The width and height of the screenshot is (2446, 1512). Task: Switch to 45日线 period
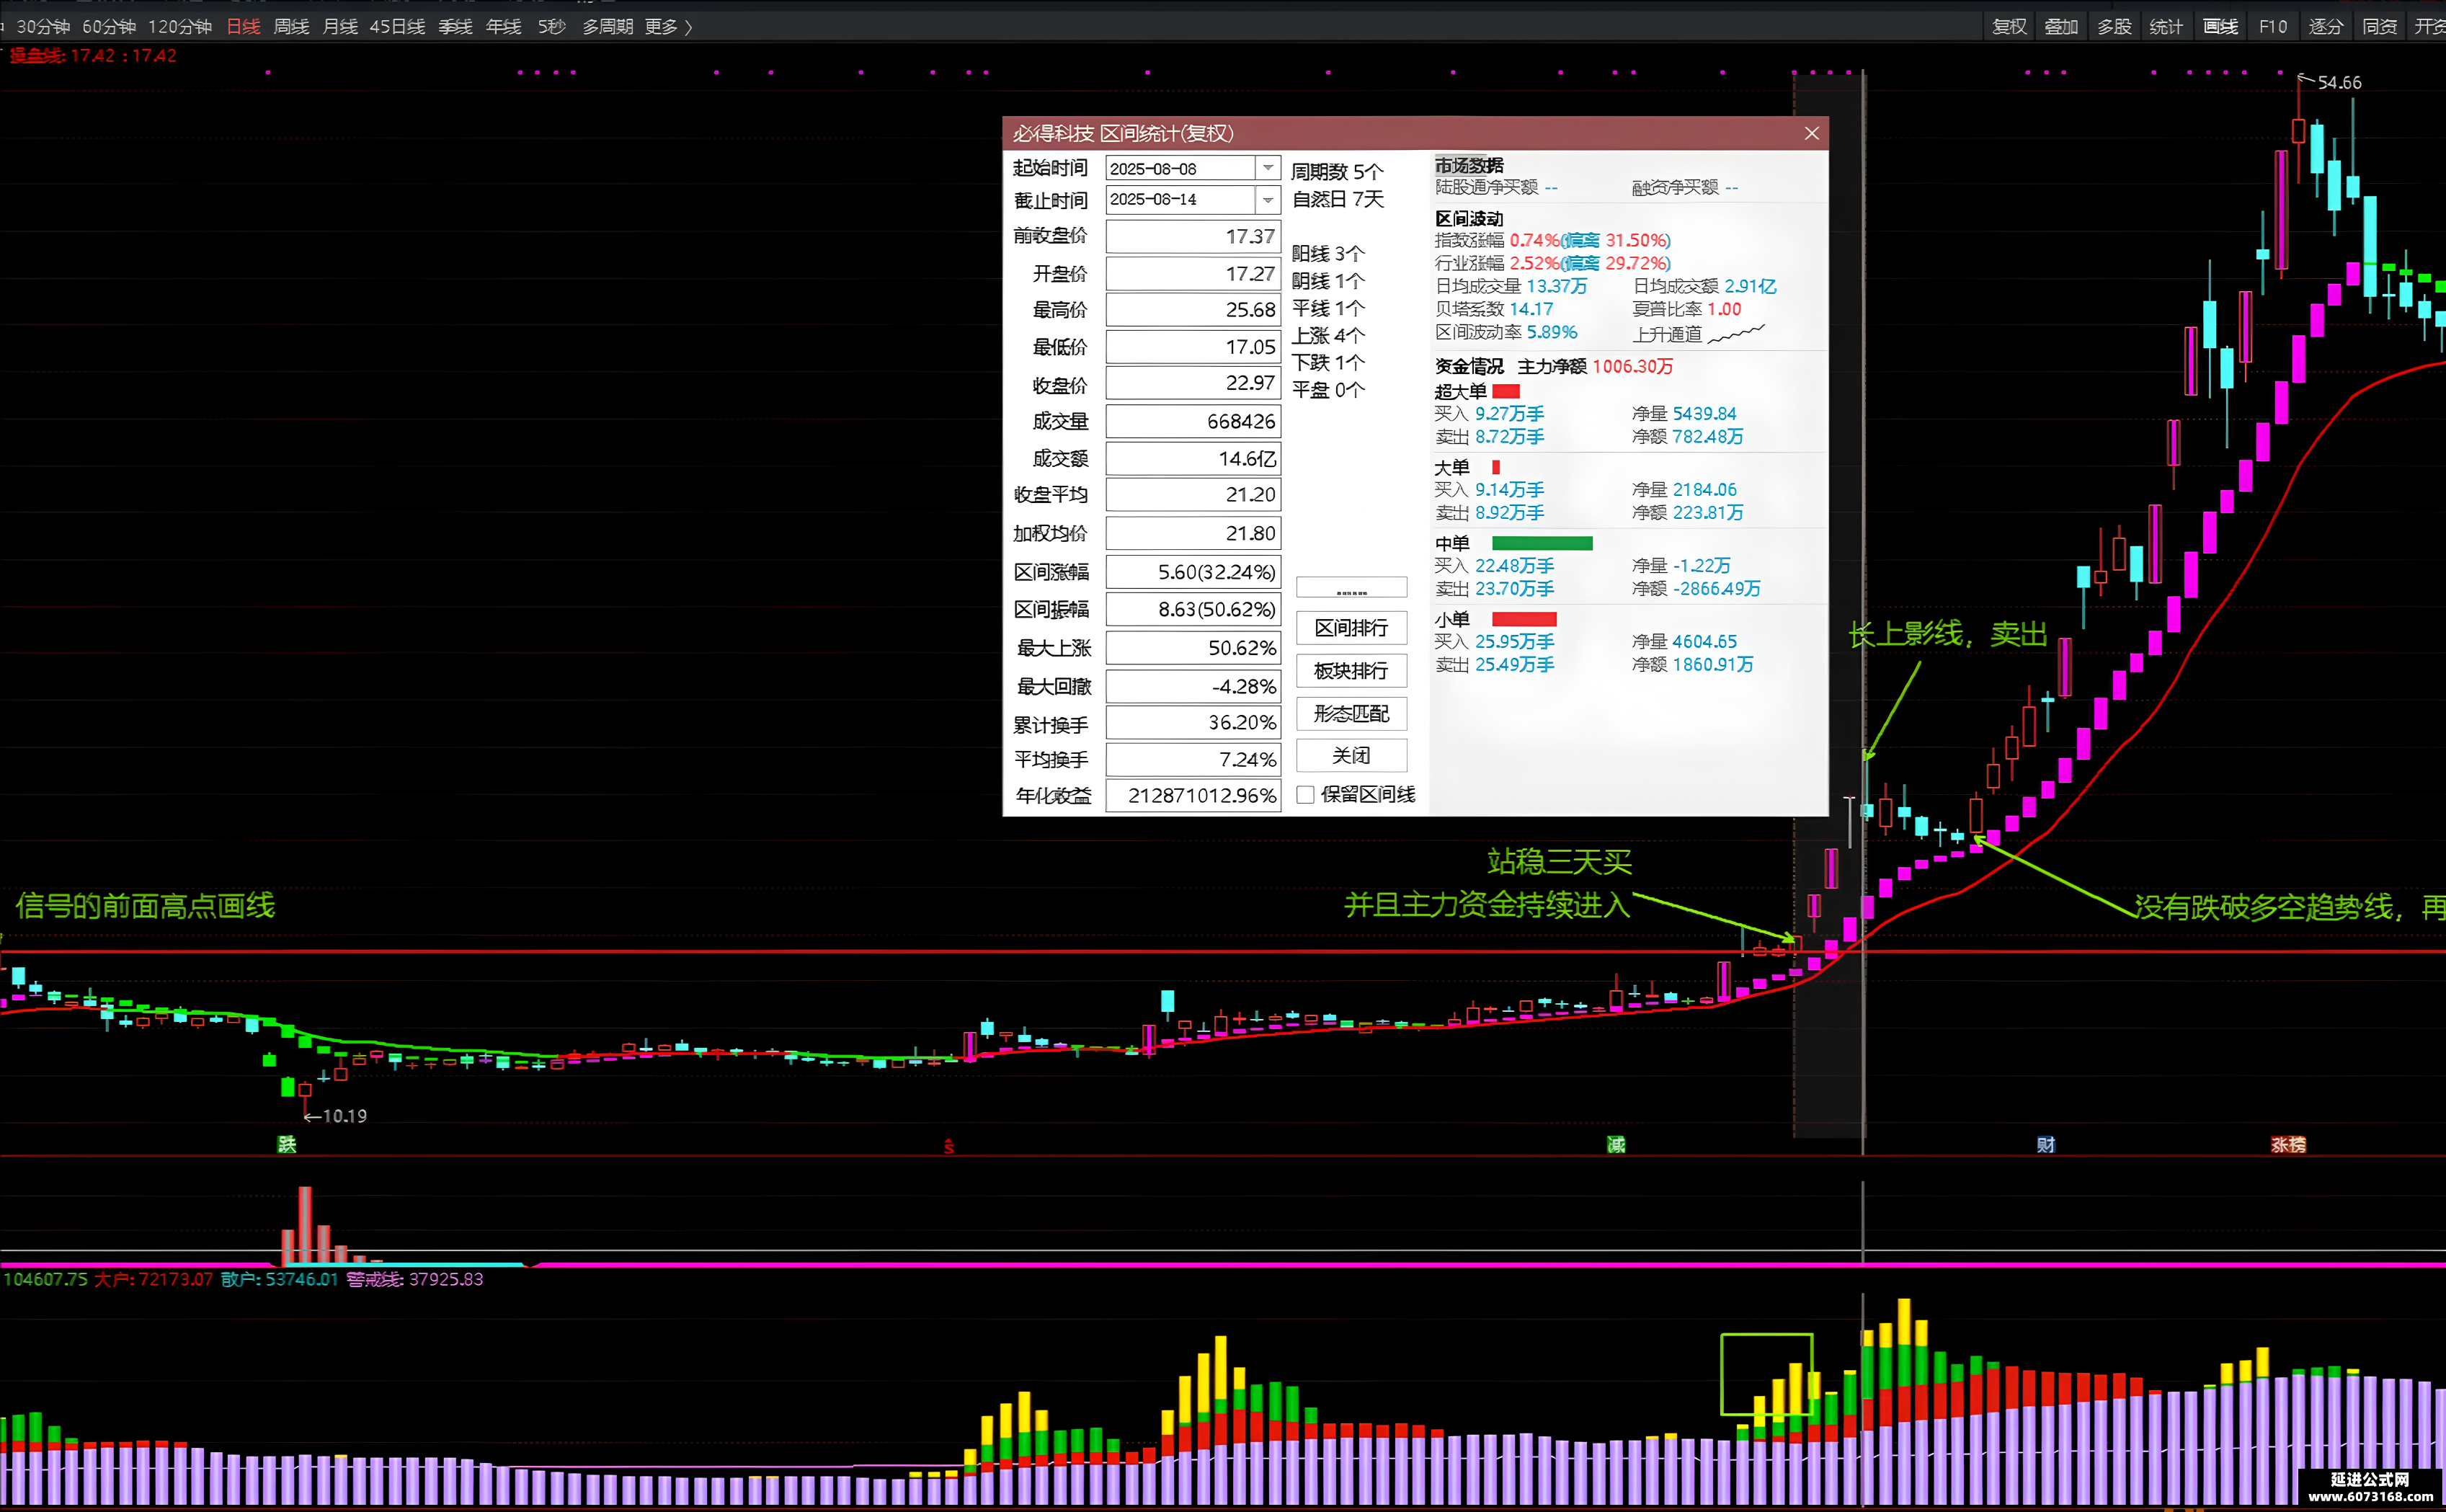pos(397,27)
